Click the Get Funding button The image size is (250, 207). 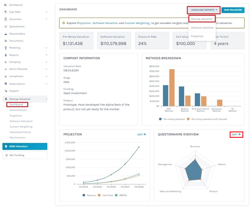coord(25,155)
